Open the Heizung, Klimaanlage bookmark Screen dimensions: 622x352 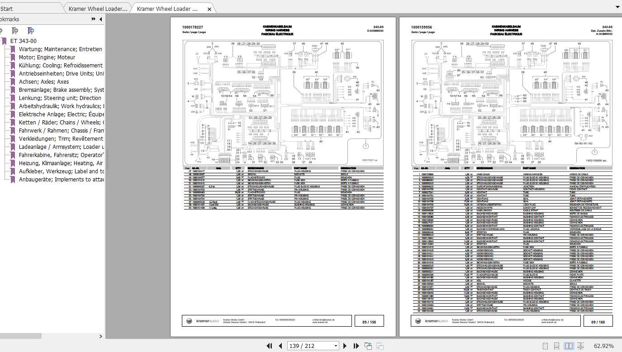[61, 163]
